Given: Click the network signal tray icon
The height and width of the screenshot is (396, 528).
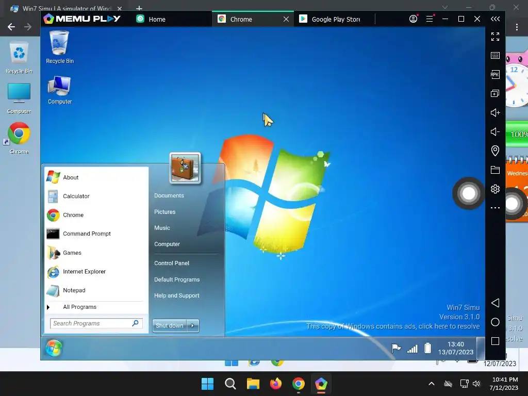Looking at the screenshot, I should coord(412,349).
